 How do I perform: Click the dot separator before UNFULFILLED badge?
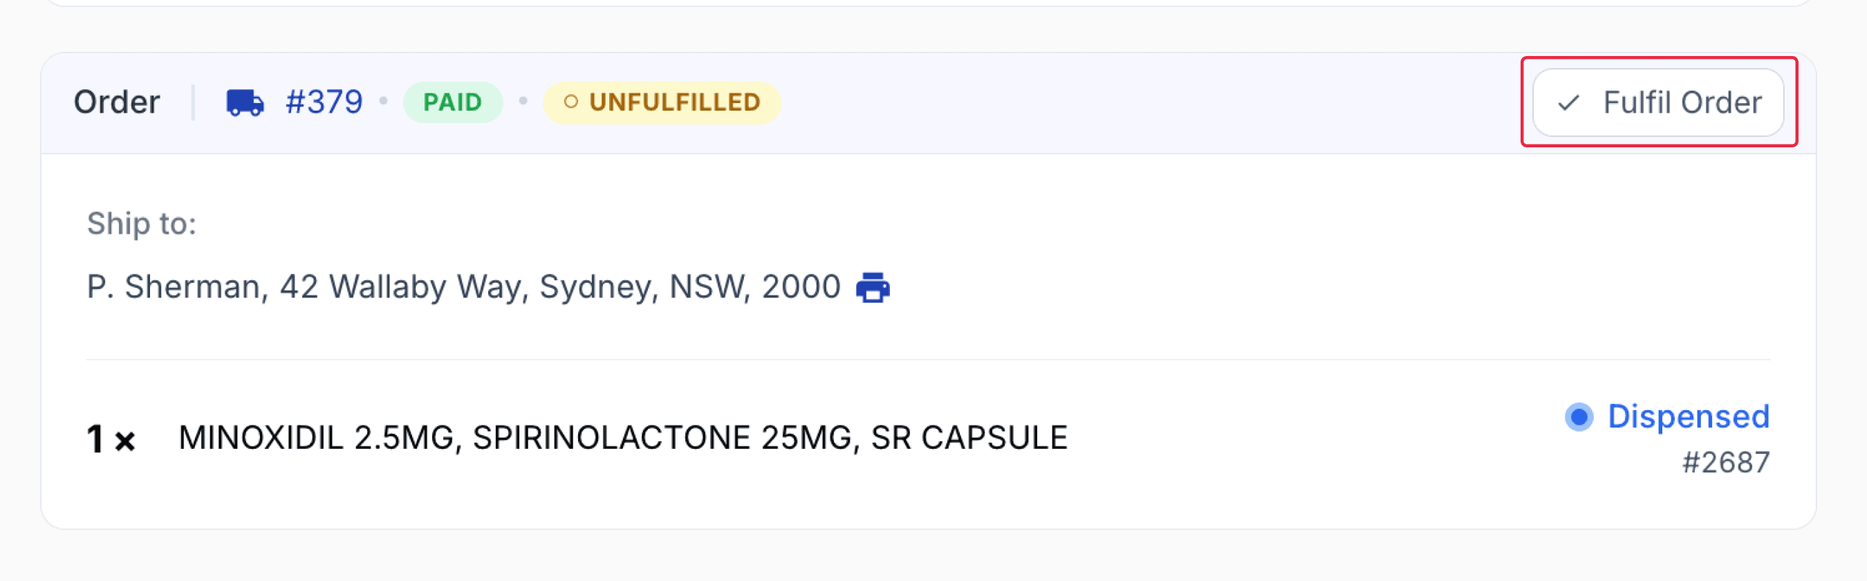pos(523,102)
